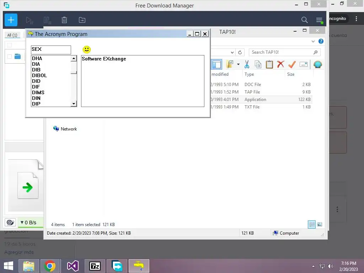
Task: Open 7-Zip from taskbar
Action: (x=95, y=266)
